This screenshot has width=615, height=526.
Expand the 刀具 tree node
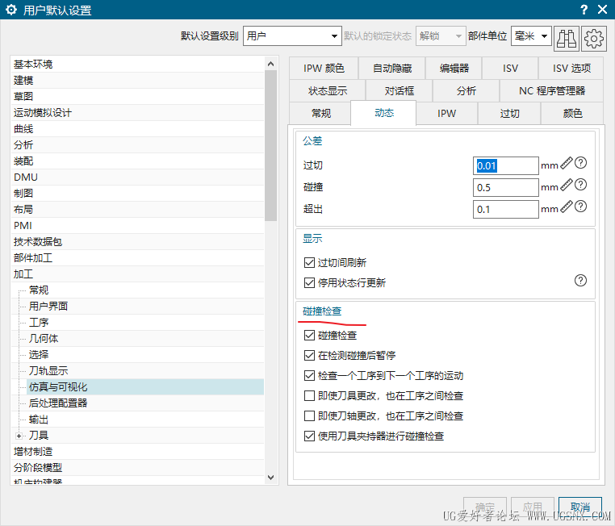coord(19,436)
